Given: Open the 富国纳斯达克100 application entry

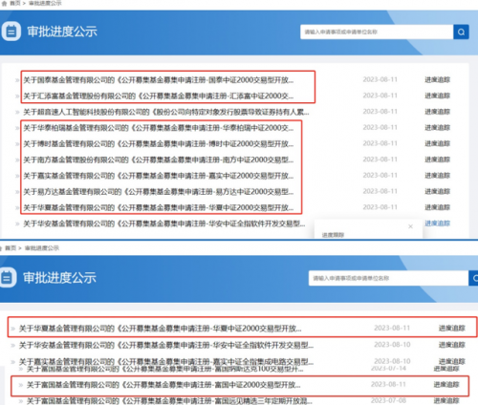Looking at the screenshot, I should pyautogui.click(x=164, y=369).
